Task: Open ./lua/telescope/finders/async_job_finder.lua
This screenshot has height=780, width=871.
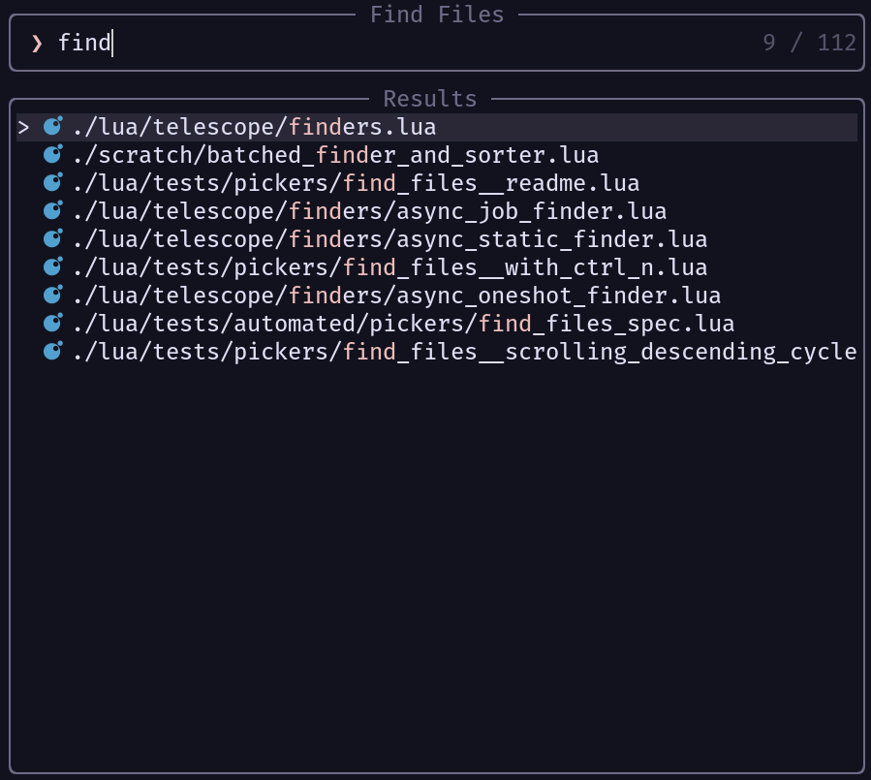Action: [x=437, y=211]
